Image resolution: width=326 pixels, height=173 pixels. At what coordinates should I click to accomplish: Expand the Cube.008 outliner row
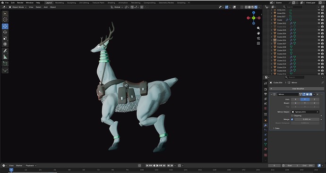271,47
